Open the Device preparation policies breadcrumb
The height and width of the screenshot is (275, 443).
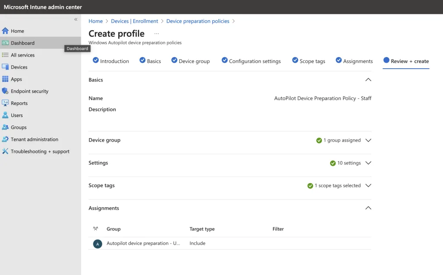[x=198, y=21]
